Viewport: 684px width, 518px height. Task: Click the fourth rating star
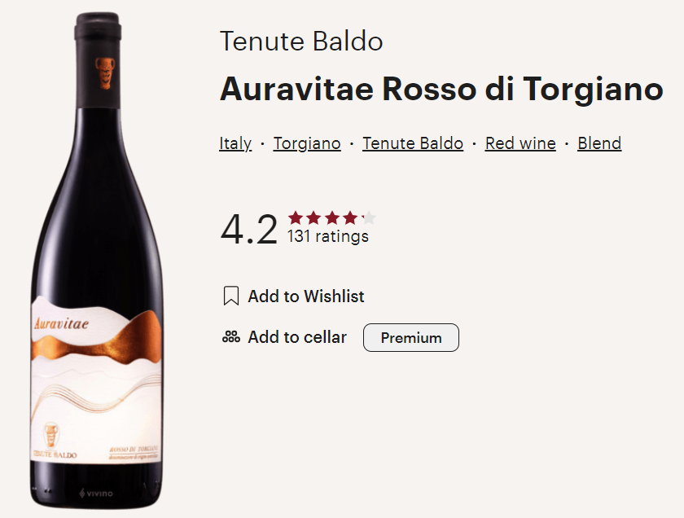[x=350, y=217]
